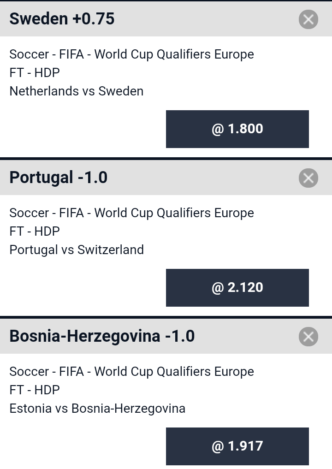This screenshot has width=332, height=469.
Task: Open the Netherlands vs Sweden match
Action: [77, 91]
